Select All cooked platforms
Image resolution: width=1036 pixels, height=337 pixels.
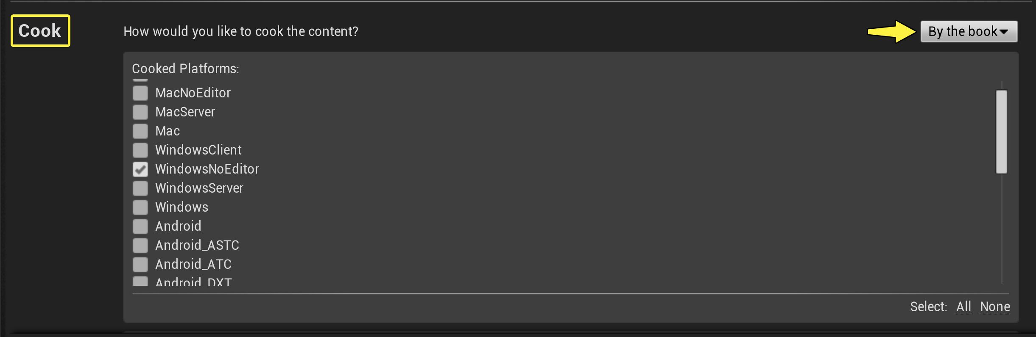pos(963,306)
